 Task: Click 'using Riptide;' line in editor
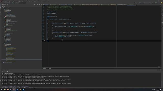pos(51,13)
